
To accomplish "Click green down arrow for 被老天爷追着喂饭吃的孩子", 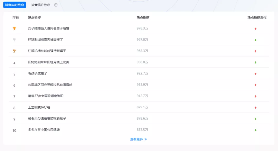I will (256, 119).
